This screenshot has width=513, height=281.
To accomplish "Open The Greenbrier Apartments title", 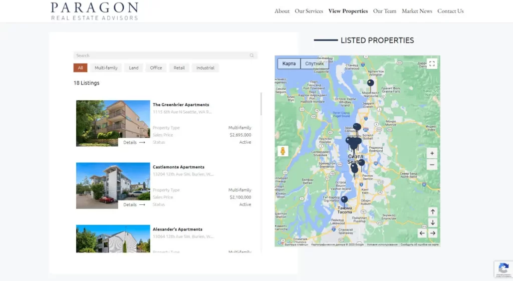I will pos(180,105).
